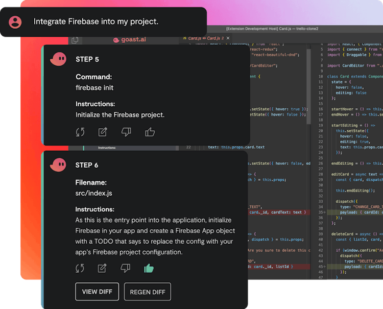Click the goast ghost avatar in Step 5
Viewport: 383px width, 309px height.
(x=58, y=60)
